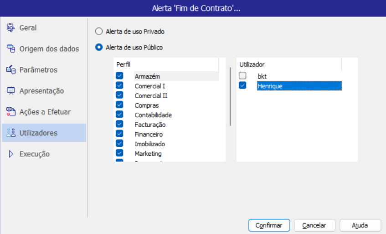Click the Execução play icon
This screenshot has height=234, width=386.
11,154
